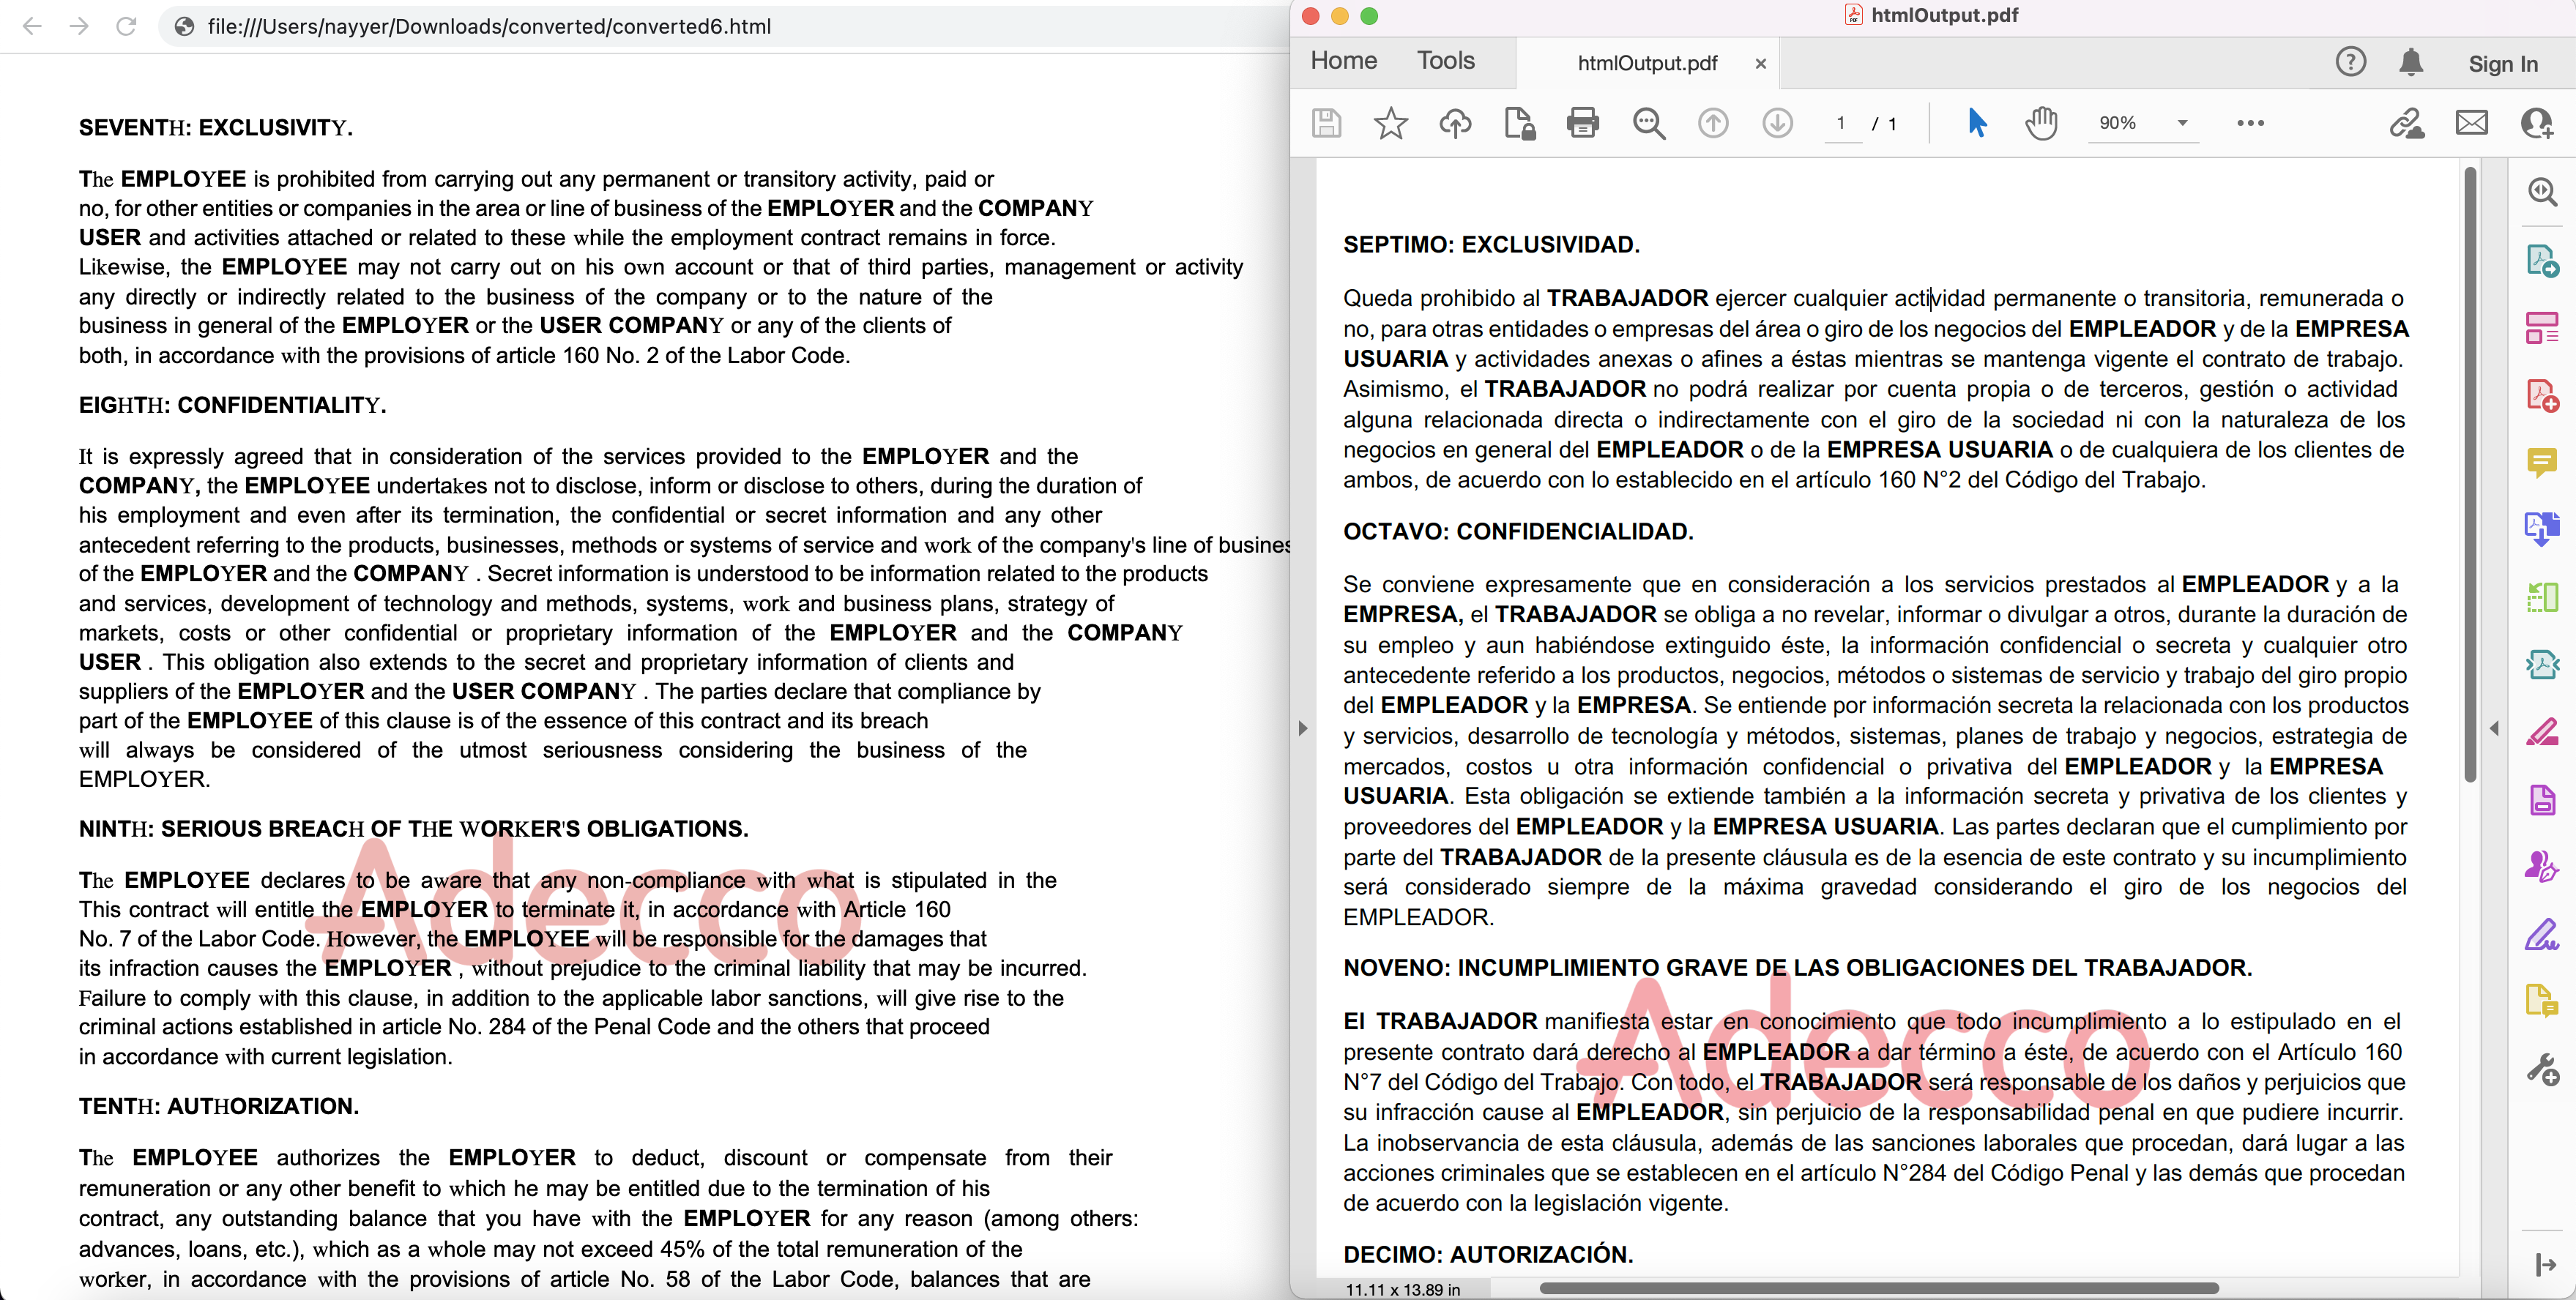
Task: Print the PDF with the printer icon
Action: [1583, 123]
